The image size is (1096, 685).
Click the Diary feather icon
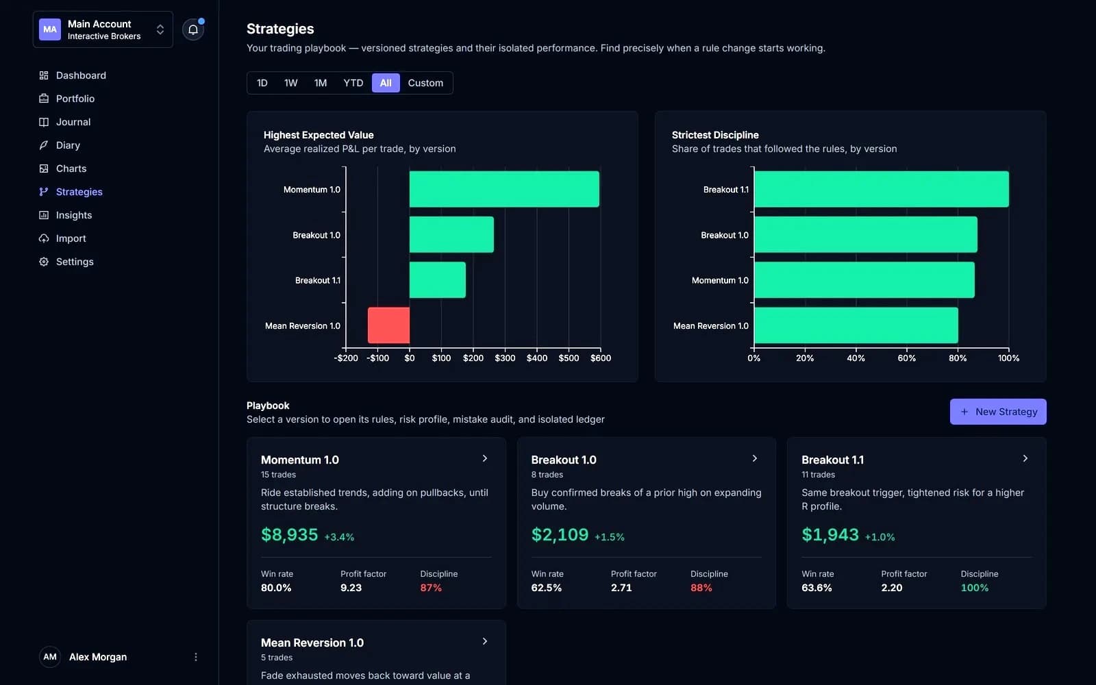click(44, 145)
